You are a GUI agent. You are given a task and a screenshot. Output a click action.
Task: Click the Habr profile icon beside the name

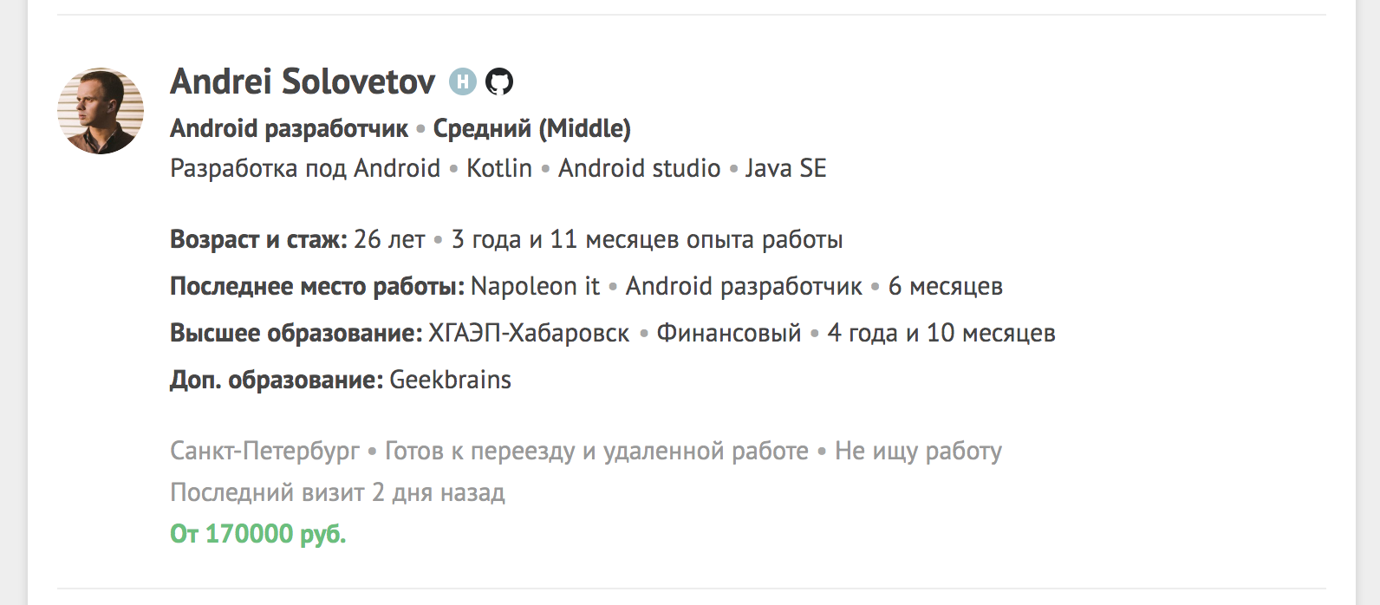[463, 81]
